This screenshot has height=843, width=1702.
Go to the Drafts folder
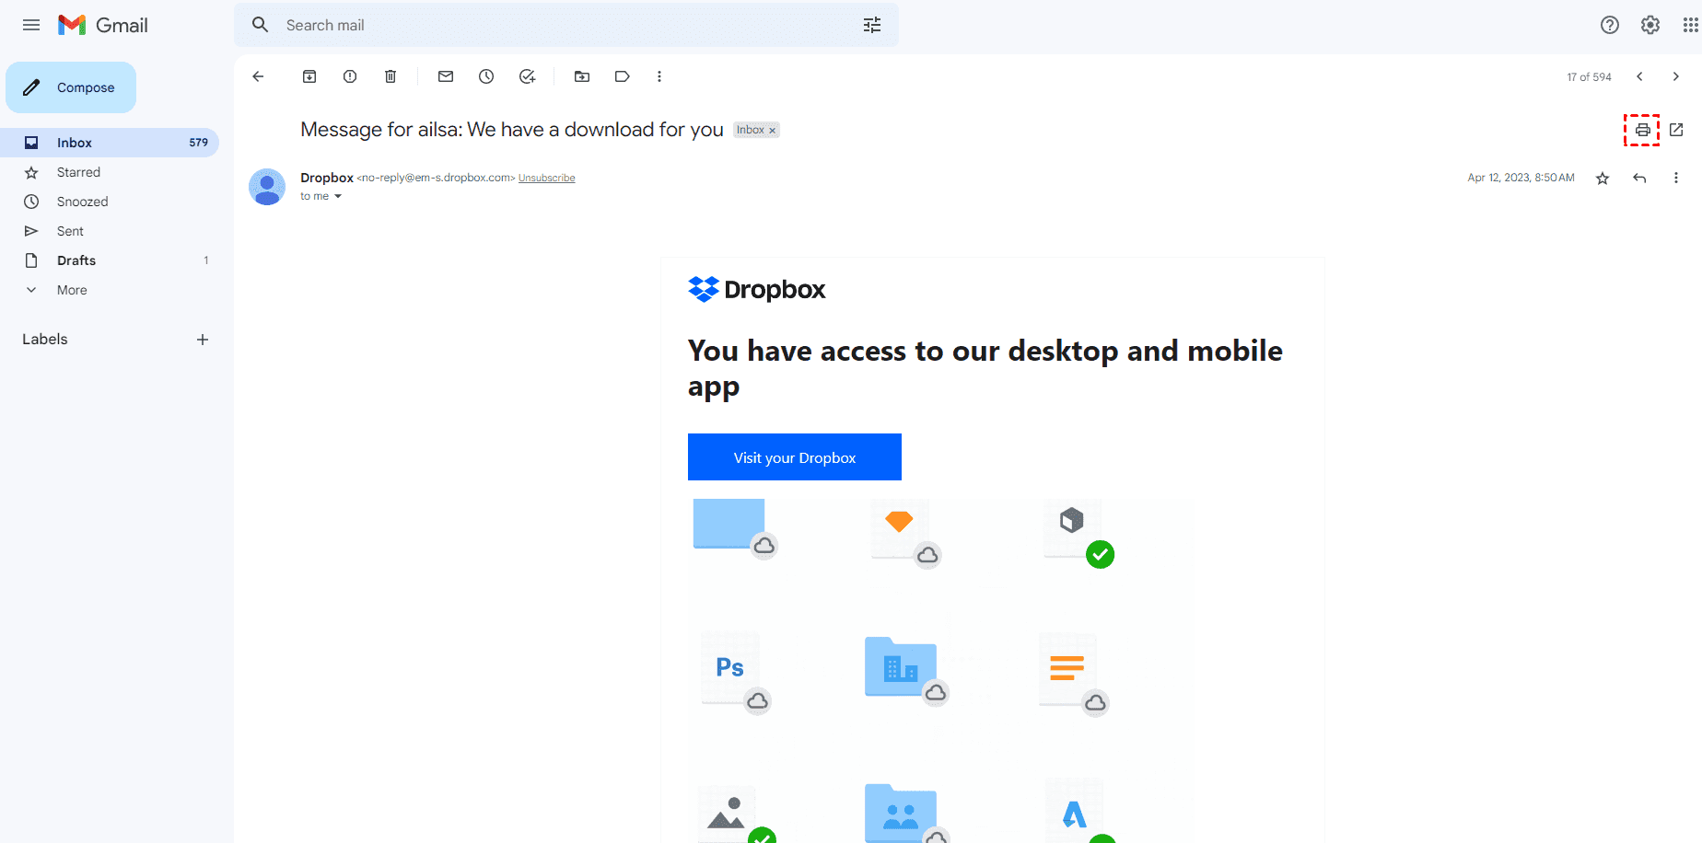coord(76,260)
